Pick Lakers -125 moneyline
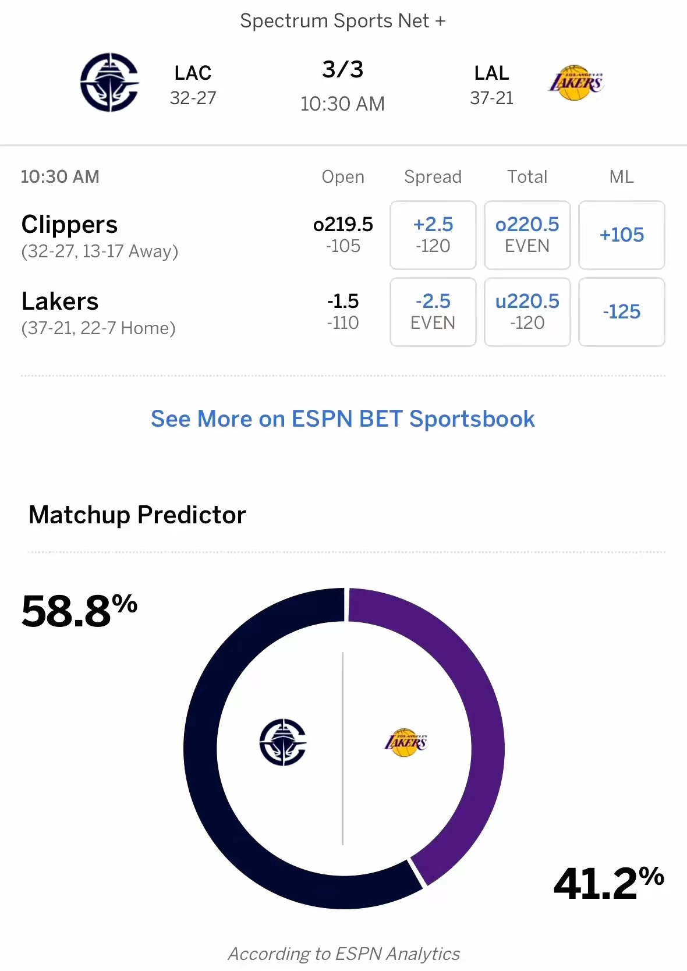This screenshot has width=687, height=971. [622, 312]
